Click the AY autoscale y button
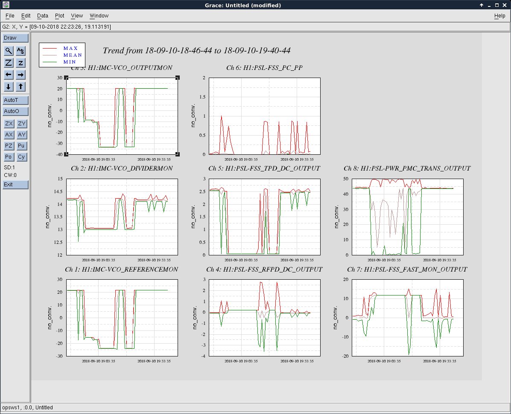The image size is (511, 414). pyautogui.click(x=21, y=134)
